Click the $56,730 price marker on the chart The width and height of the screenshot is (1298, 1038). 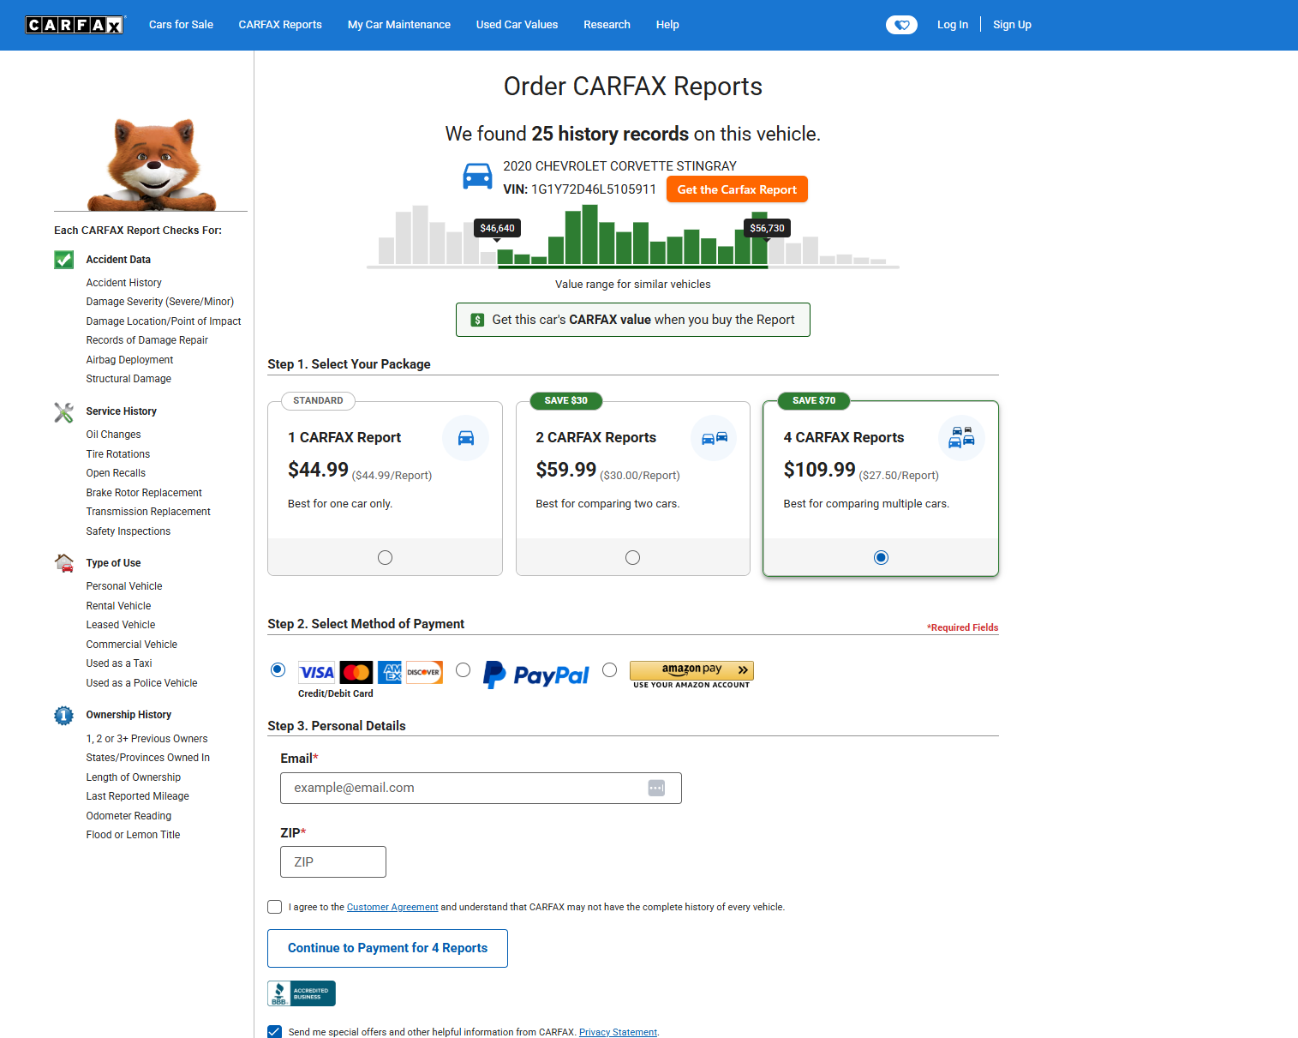point(767,228)
